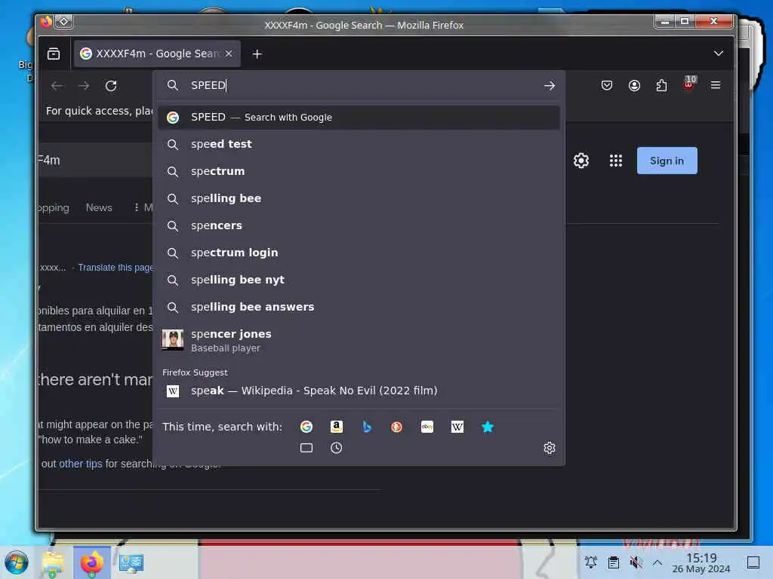Choose 'speed test' suggestion

click(359, 144)
